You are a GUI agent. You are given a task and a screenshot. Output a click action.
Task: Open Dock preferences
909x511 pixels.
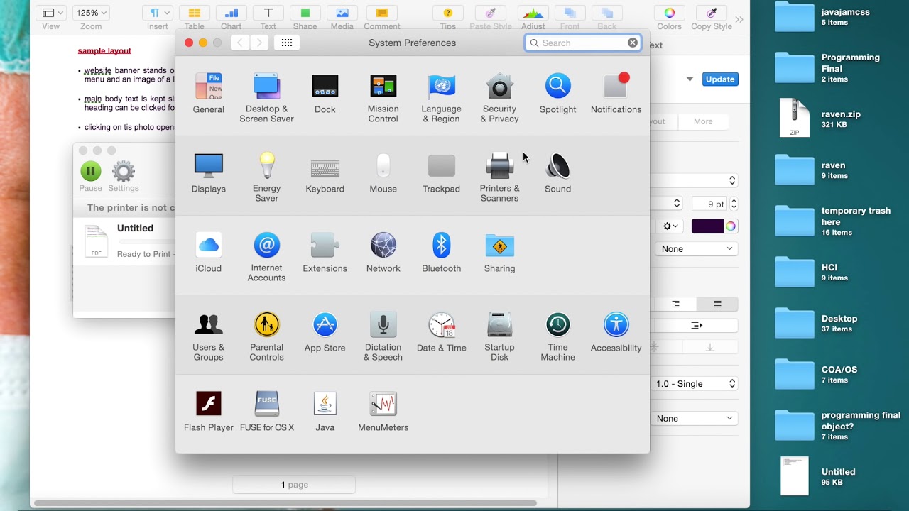(325, 92)
